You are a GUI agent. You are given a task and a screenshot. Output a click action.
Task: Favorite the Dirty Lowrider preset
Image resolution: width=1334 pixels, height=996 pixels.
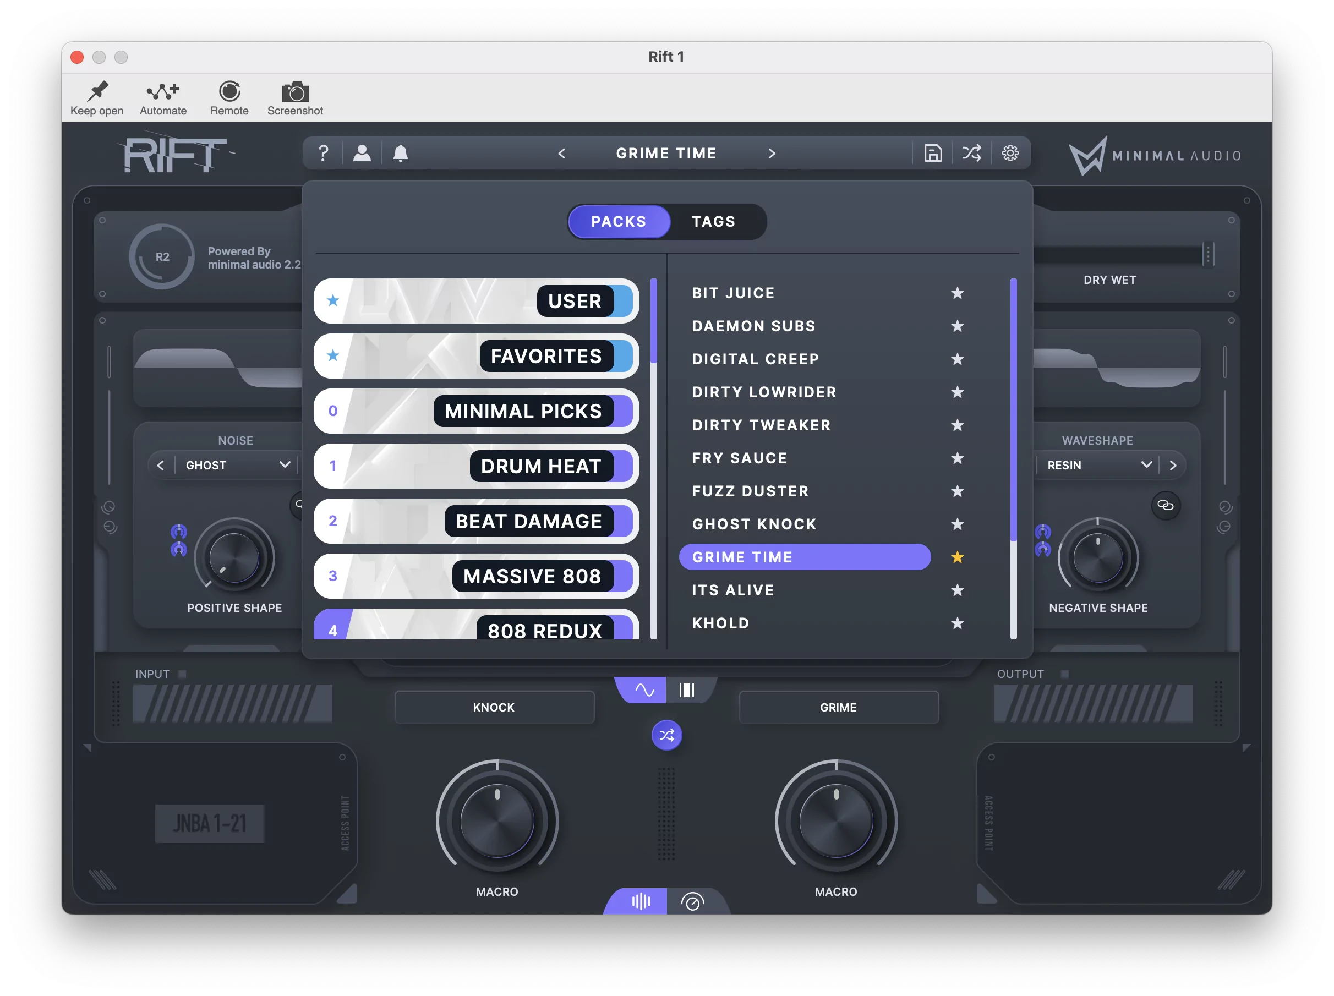[x=956, y=392]
